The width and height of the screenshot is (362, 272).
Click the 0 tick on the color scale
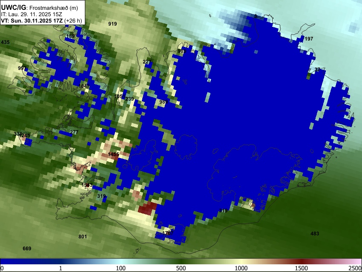click(x=2, y=268)
